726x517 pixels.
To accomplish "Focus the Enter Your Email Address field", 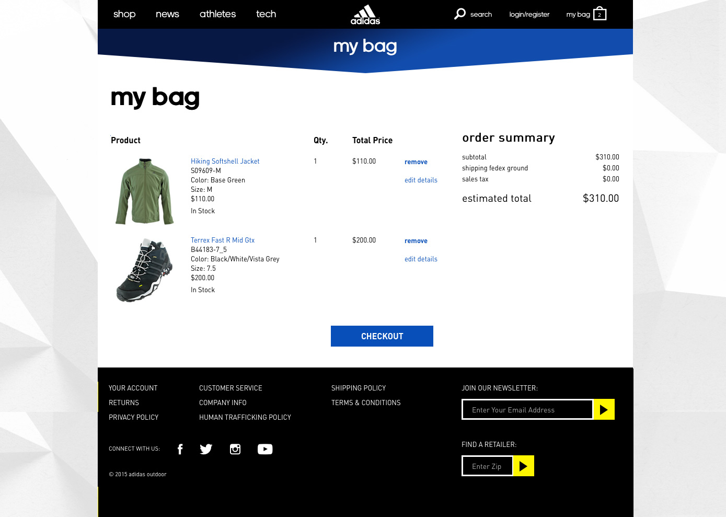I will click(x=527, y=410).
